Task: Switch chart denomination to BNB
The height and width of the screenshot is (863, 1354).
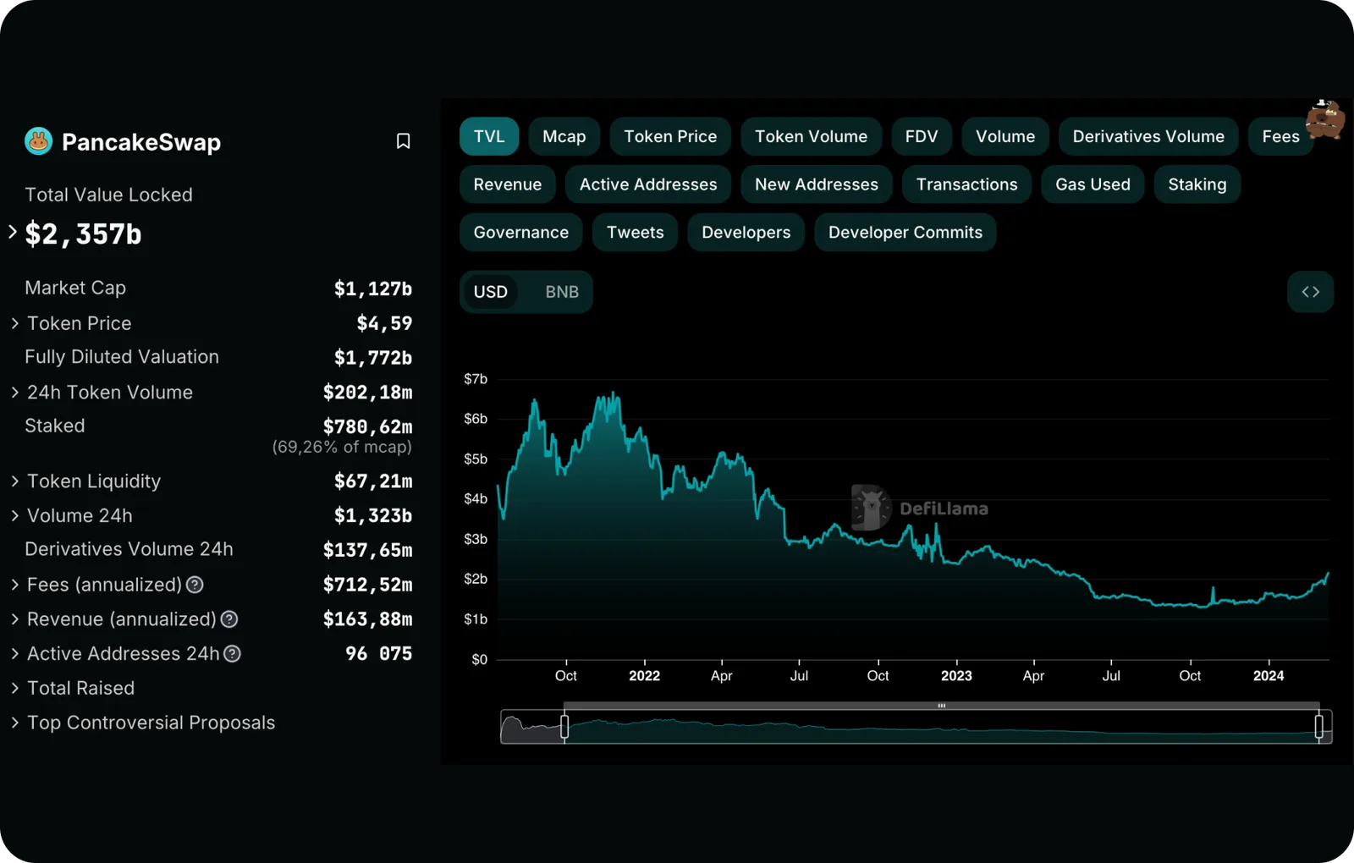Action: pos(562,292)
